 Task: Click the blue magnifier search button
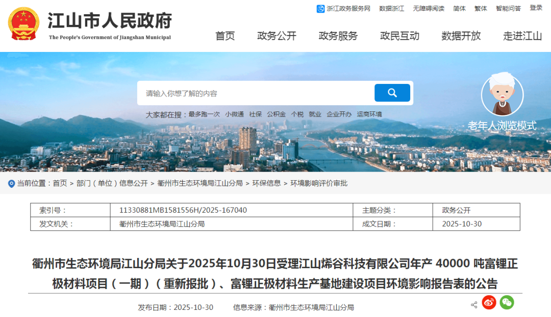392,93
